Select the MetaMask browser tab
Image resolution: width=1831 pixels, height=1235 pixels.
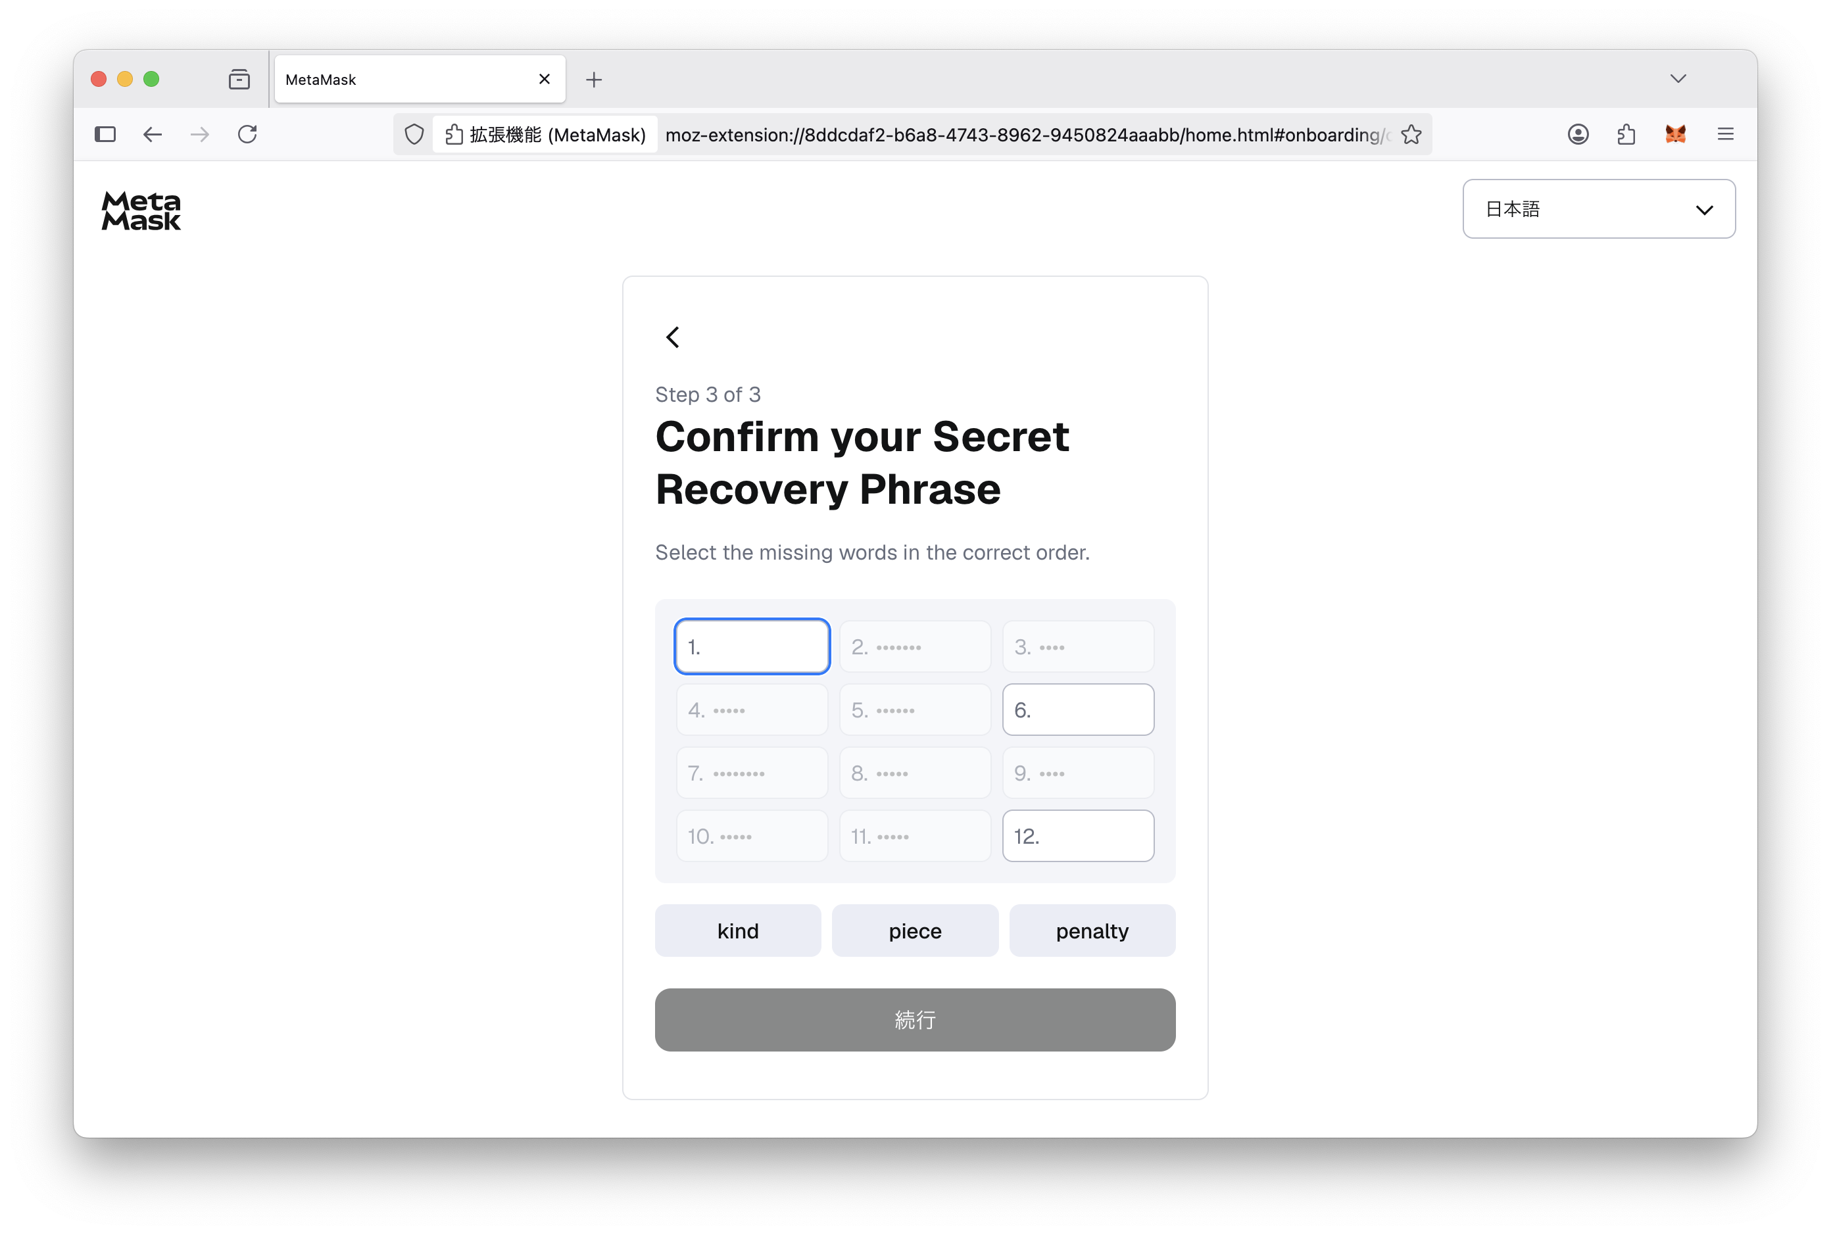pyautogui.click(x=420, y=80)
